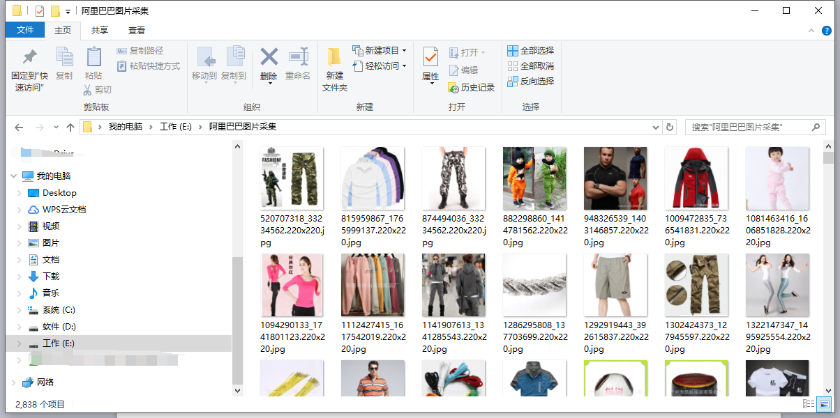The height and width of the screenshot is (418, 840).
Task: Open the quick access toolbar customize arrow
Action: click(68, 12)
